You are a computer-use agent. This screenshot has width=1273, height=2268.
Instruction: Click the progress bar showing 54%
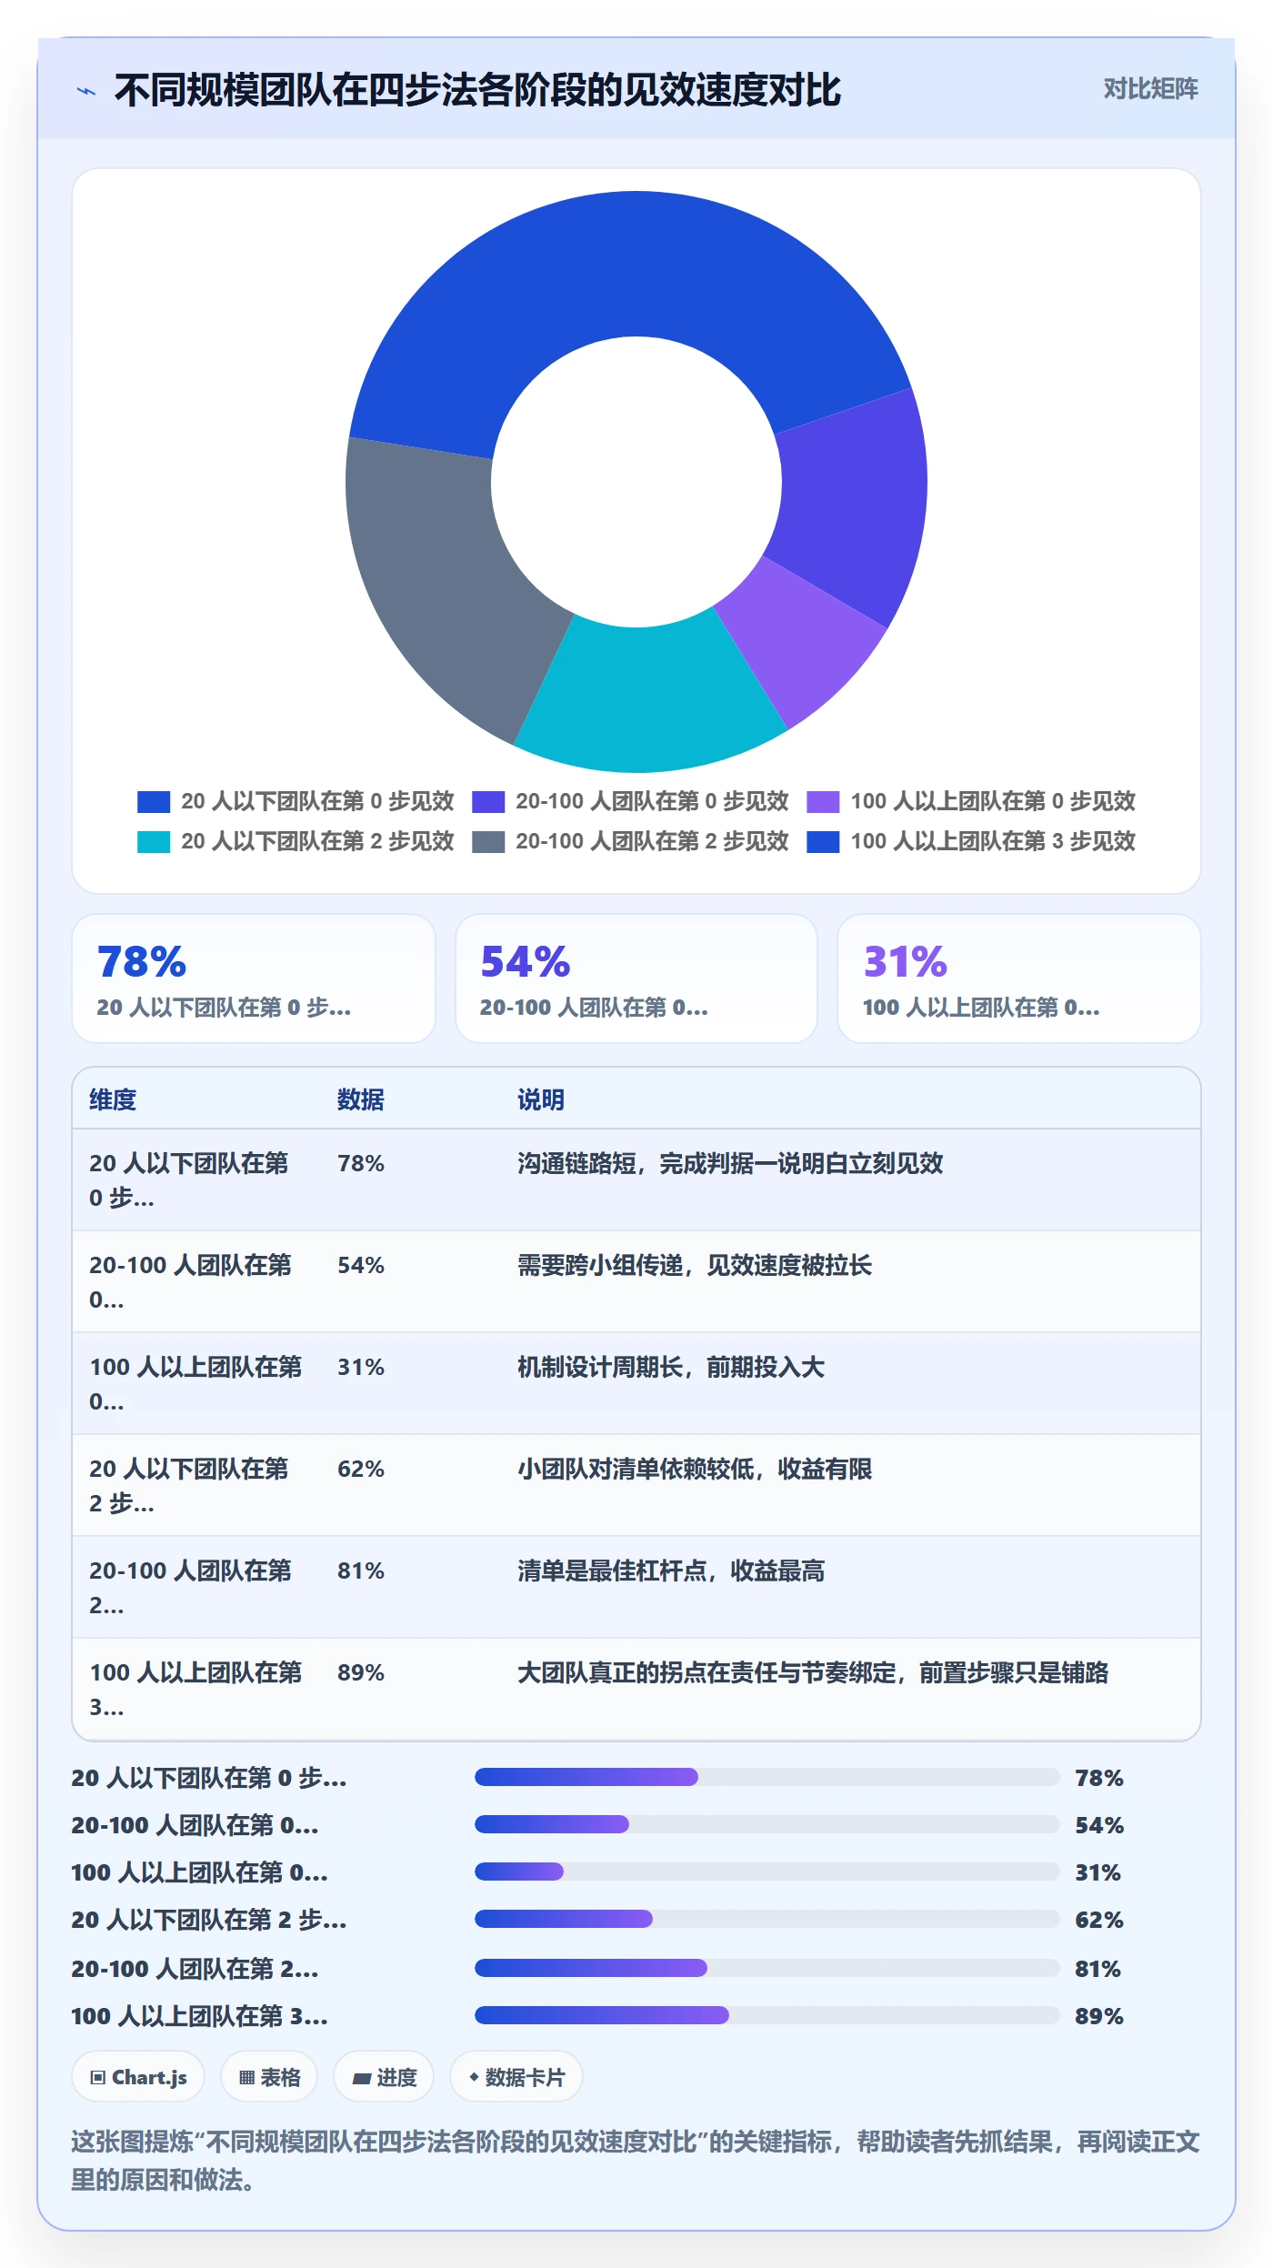pyautogui.click(x=767, y=1824)
